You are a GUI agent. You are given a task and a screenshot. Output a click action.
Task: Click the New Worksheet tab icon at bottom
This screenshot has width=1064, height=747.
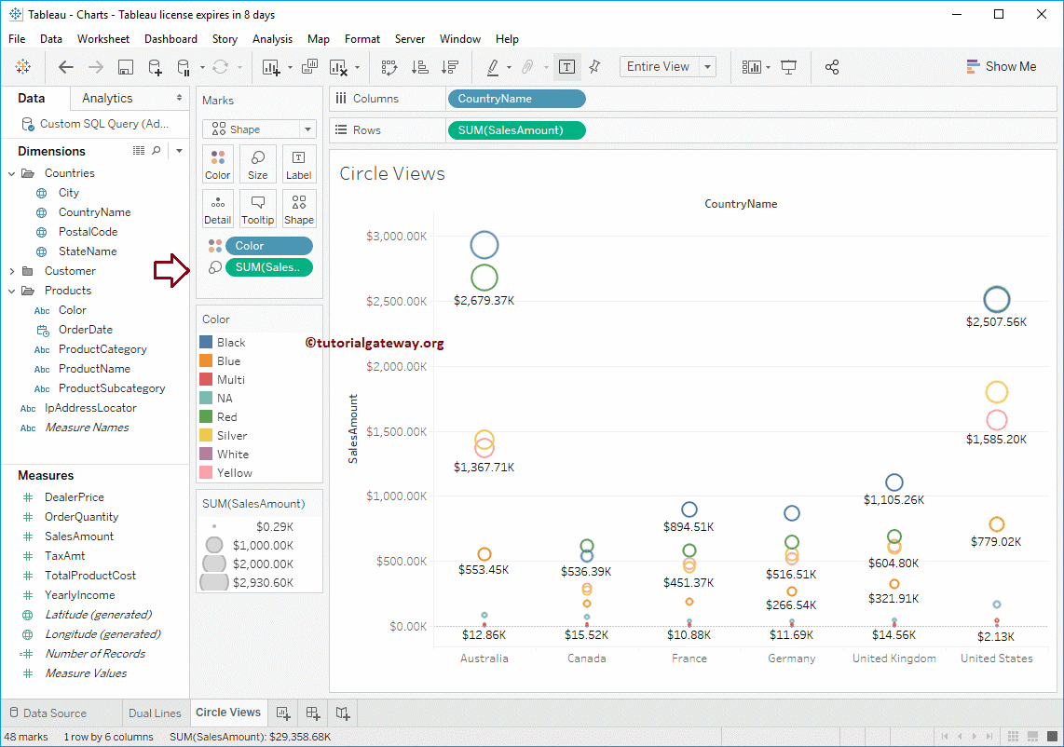pyautogui.click(x=283, y=713)
